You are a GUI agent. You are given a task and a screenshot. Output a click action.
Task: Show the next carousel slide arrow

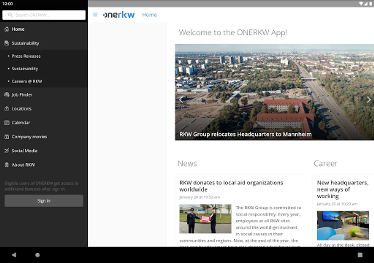[368, 100]
